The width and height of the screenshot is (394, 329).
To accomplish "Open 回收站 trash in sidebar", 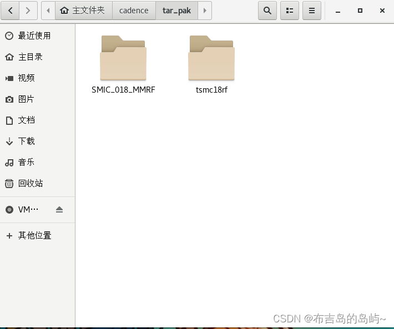I will pyautogui.click(x=30, y=183).
